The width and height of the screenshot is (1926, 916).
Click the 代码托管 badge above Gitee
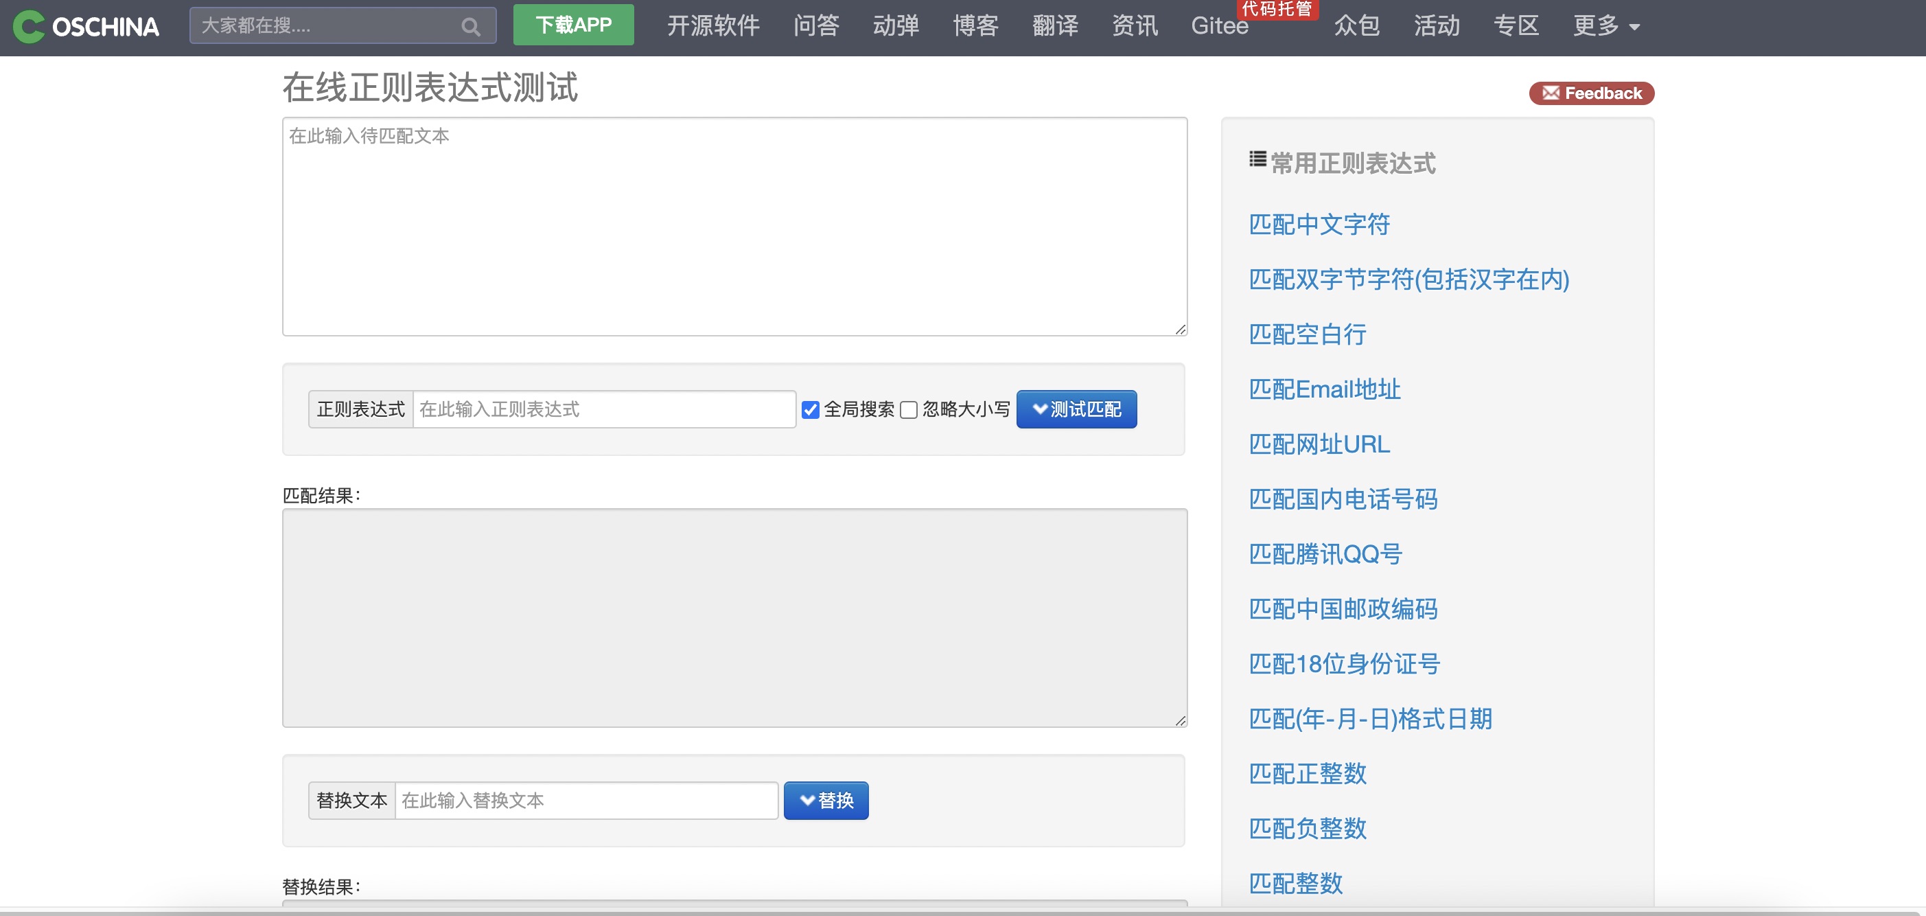tap(1278, 9)
